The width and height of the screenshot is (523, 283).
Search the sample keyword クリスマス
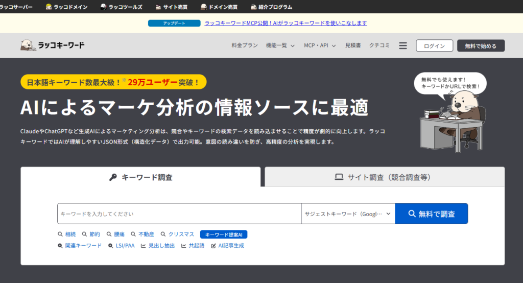(x=177, y=234)
